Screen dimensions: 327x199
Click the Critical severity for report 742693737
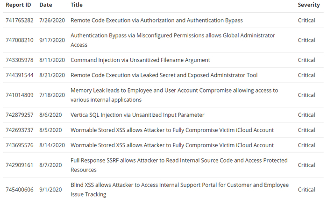306,130
